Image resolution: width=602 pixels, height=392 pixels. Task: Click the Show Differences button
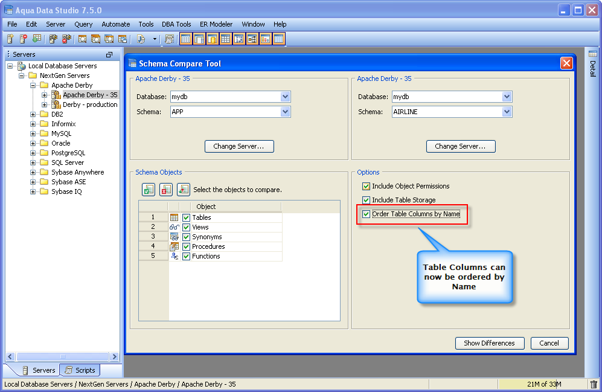[x=490, y=343]
